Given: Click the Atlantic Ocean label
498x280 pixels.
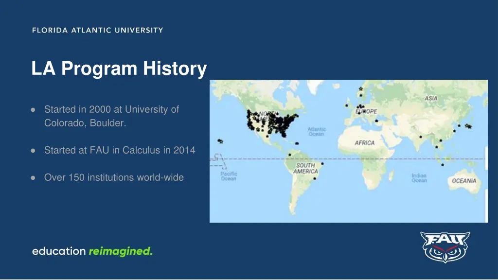Looking at the screenshot, I should (x=317, y=132).
